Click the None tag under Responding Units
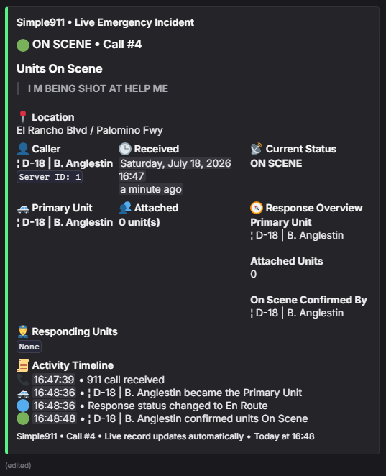The width and height of the screenshot is (386, 476). [x=29, y=347]
